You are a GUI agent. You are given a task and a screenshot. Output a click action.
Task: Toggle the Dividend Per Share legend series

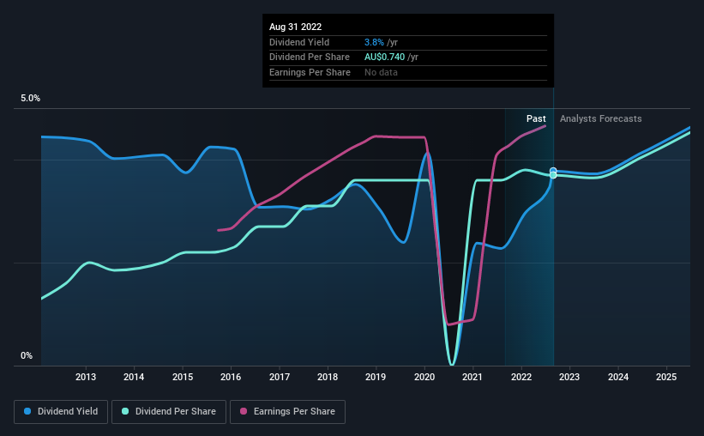(169, 412)
